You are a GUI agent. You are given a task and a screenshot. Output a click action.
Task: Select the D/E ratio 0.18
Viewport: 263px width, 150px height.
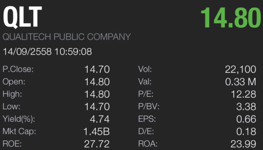(246, 131)
